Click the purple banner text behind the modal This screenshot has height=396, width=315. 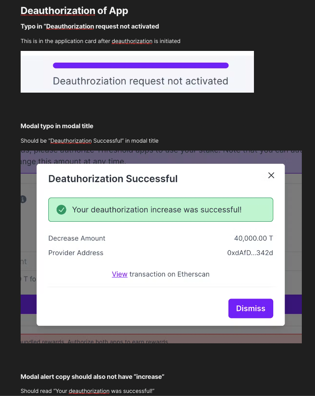(x=176, y=150)
